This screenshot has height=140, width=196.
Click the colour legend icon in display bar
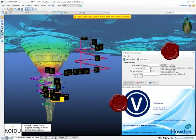point(3,13)
